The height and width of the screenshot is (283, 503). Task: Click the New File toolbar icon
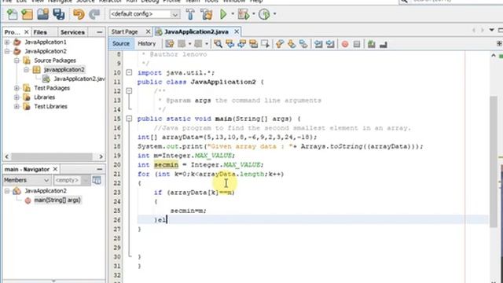click(13, 14)
